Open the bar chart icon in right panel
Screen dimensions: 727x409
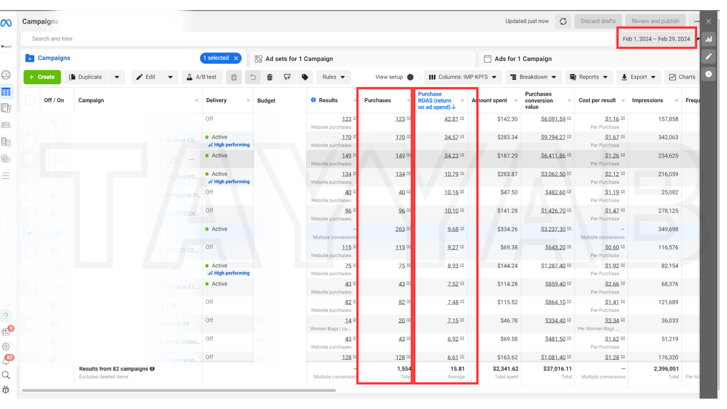click(x=708, y=39)
